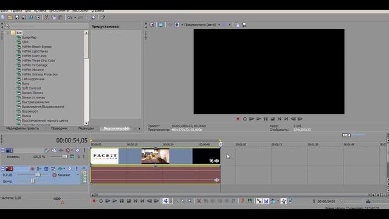Create a new project from the toolbar

coord(3,17)
